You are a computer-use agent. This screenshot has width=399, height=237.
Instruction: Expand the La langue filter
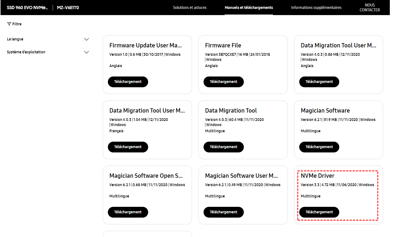[87, 39]
